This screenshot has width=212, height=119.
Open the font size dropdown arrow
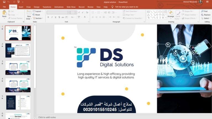click(x=76, y=12)
